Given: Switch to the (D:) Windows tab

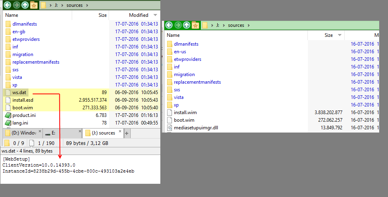Looking at the screenshot, I should [x=23, y=133].
